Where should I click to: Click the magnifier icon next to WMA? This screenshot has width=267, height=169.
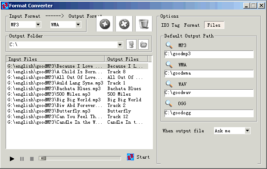coord(169,65)
